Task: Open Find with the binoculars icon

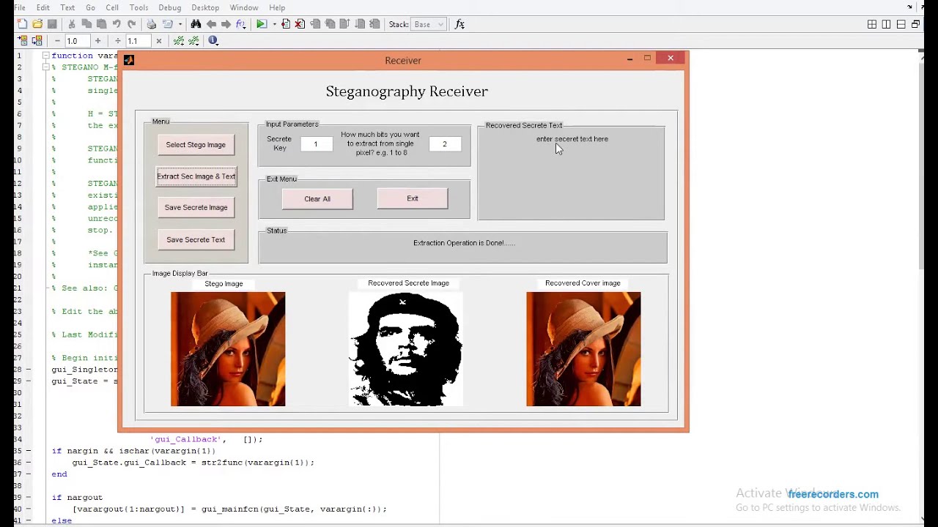Action: [x=196, y=24]
